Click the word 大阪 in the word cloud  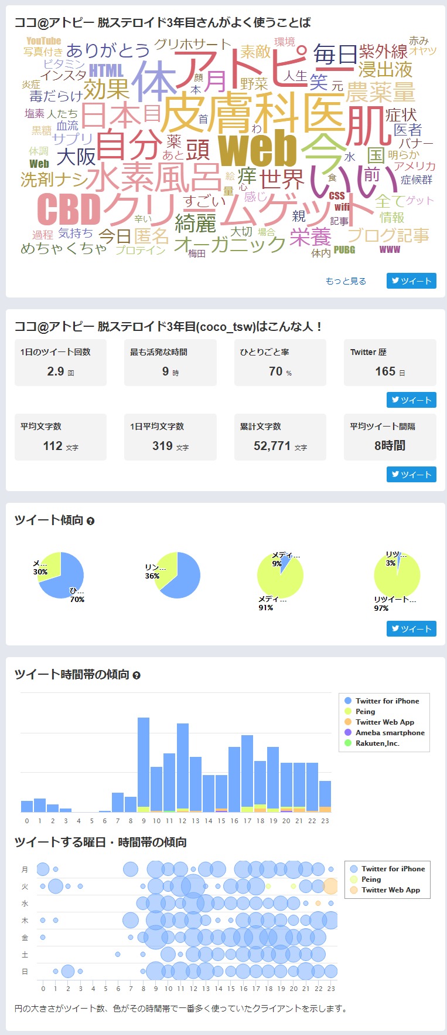click(x=76, y=157)
